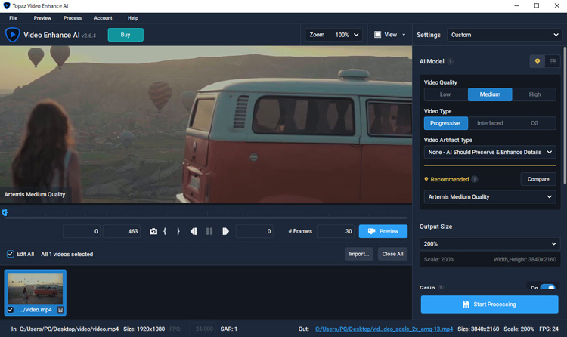Click the current frame field after playback controls

254,231
